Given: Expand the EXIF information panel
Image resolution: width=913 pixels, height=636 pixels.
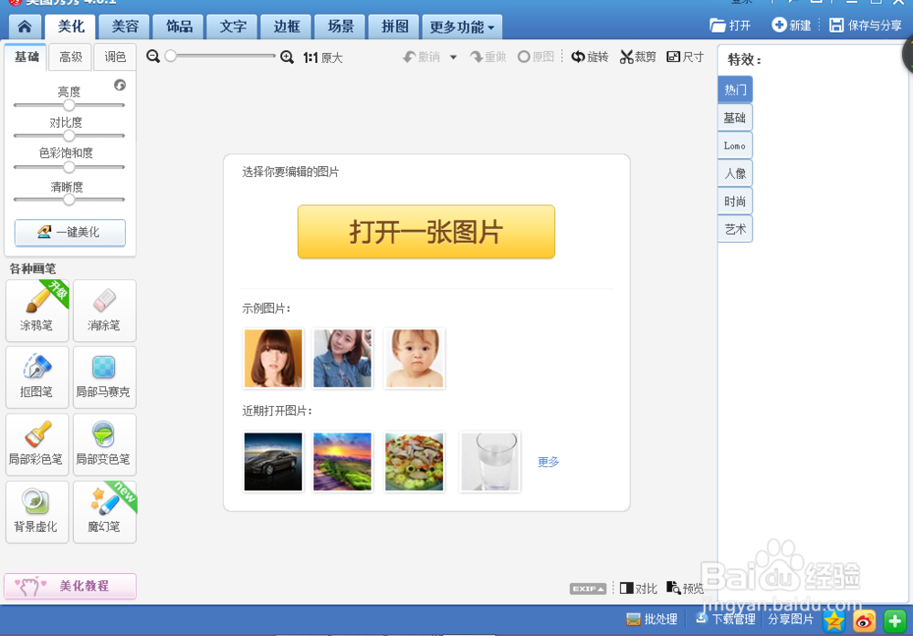Looking at the screenshot, I should pyautogui.click(x=587, y=589).
